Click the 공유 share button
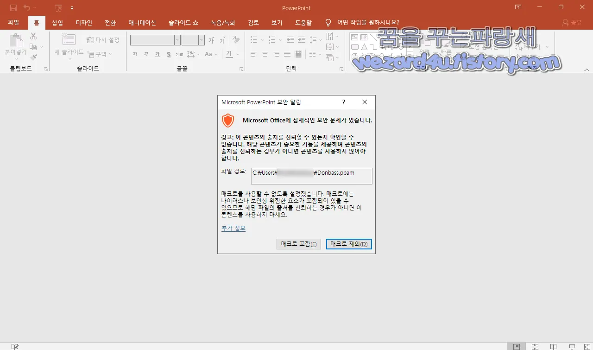Screen dimensions: 593x350 [x=572, y=22]
